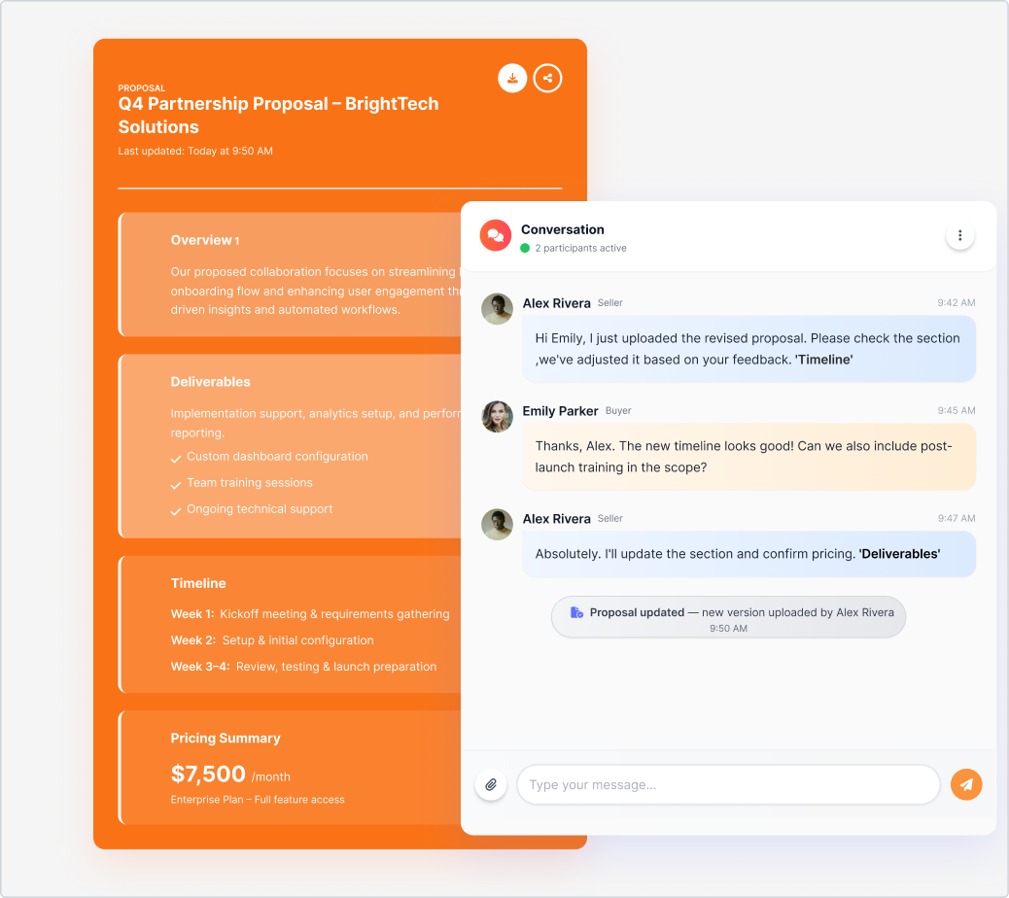1009x898 pixels.
Task: Click Emily's message about post-launch training
Action: (x=749, y=457)
